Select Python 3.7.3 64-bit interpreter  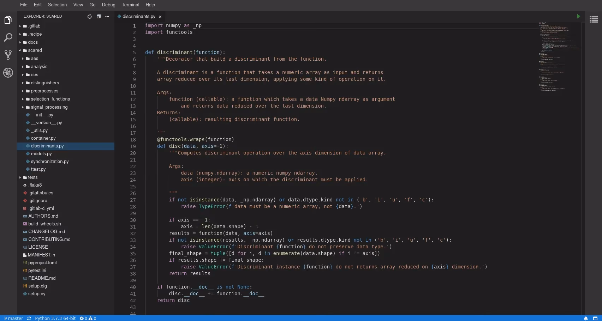point(55,318)
